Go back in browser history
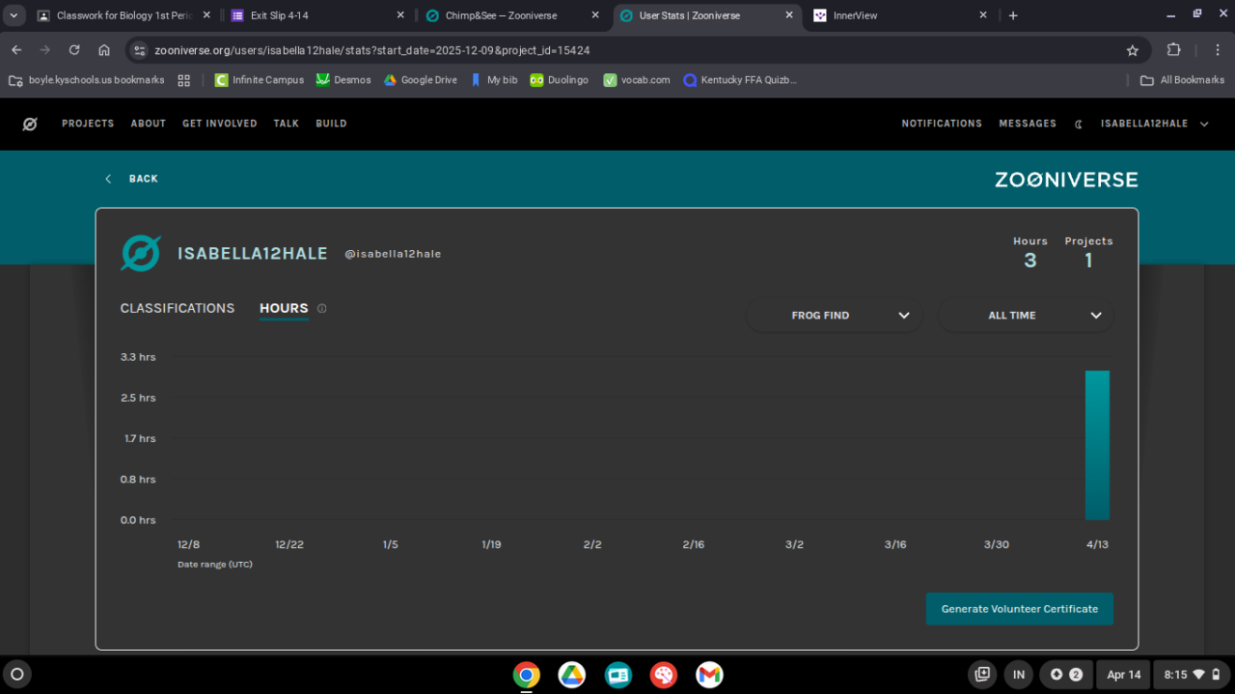This screenshot has width=1235, height=694. click(16, 50)
